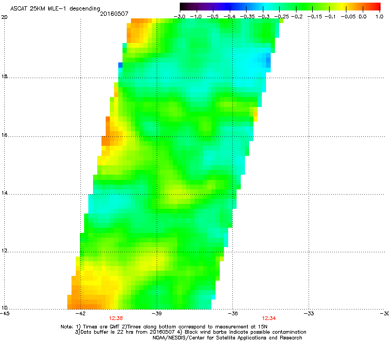Click the longitude axis label -42
389x341 pixels.
[80, 314]
